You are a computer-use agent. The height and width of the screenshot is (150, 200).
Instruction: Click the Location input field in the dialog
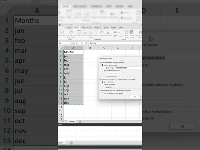(x=127, y=87)
